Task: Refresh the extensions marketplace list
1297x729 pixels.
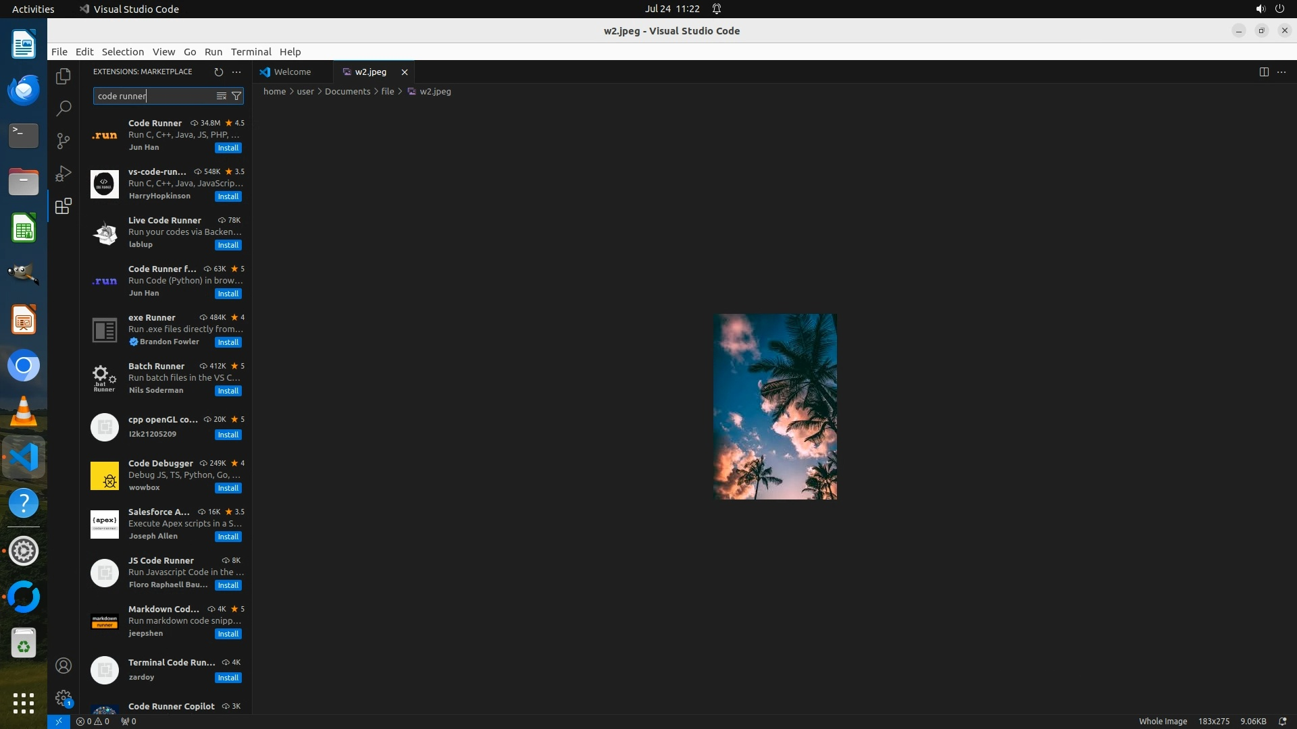Action: 218,72
